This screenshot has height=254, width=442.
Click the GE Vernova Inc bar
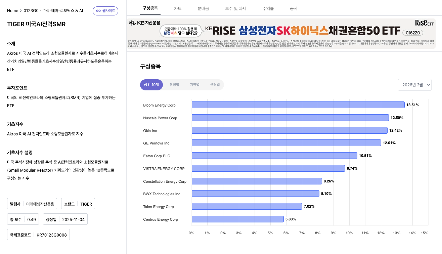tap(286, 143)
